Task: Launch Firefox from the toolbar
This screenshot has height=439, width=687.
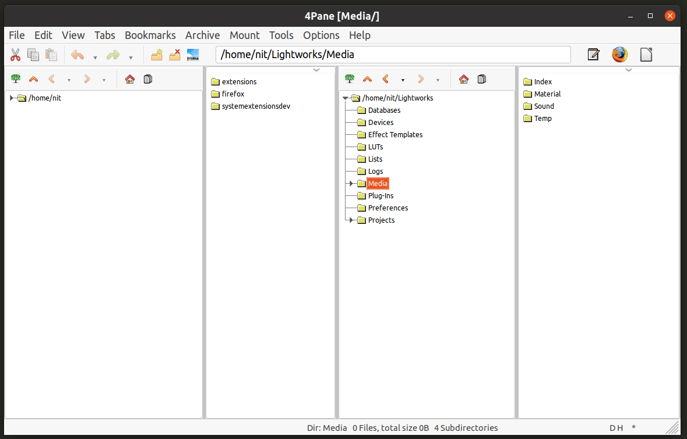Action: (619, 55)
